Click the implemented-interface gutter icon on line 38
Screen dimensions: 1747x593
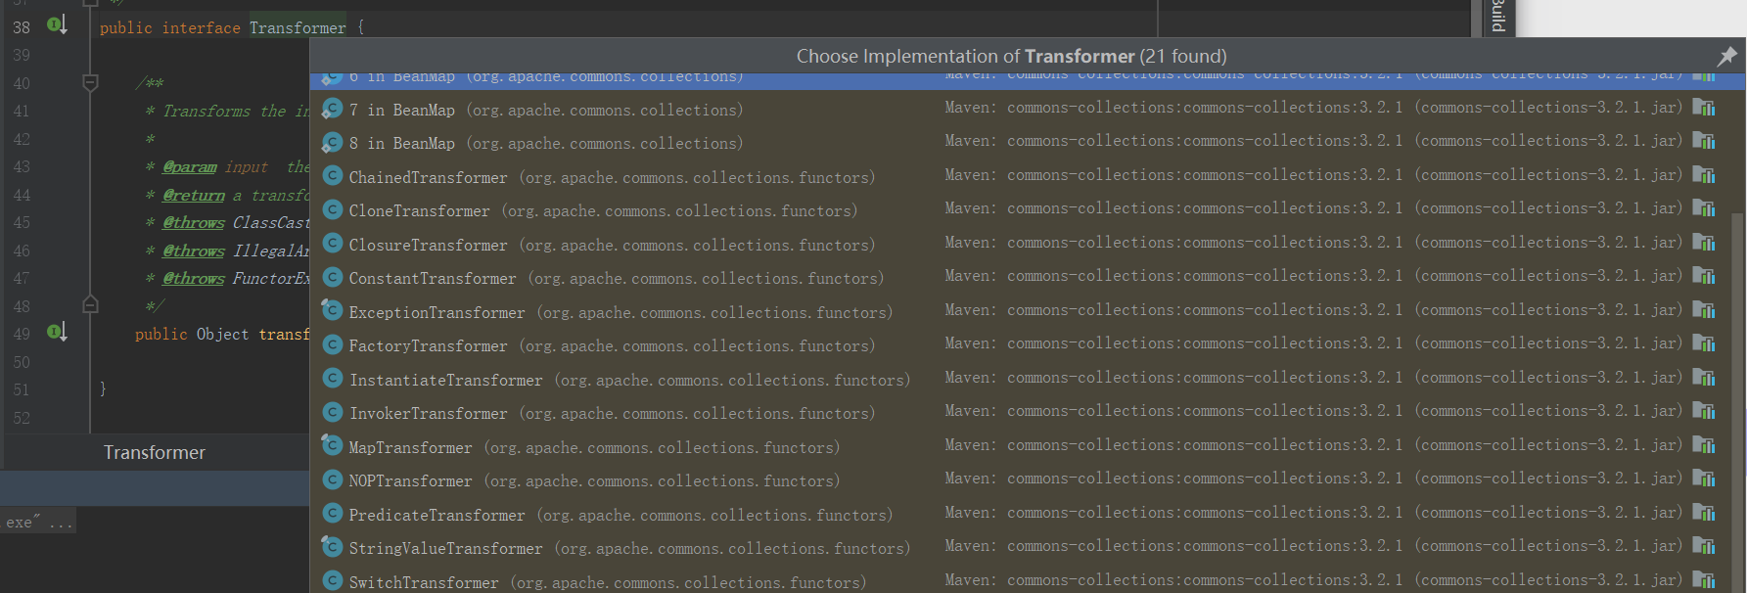tap(57, 25)
